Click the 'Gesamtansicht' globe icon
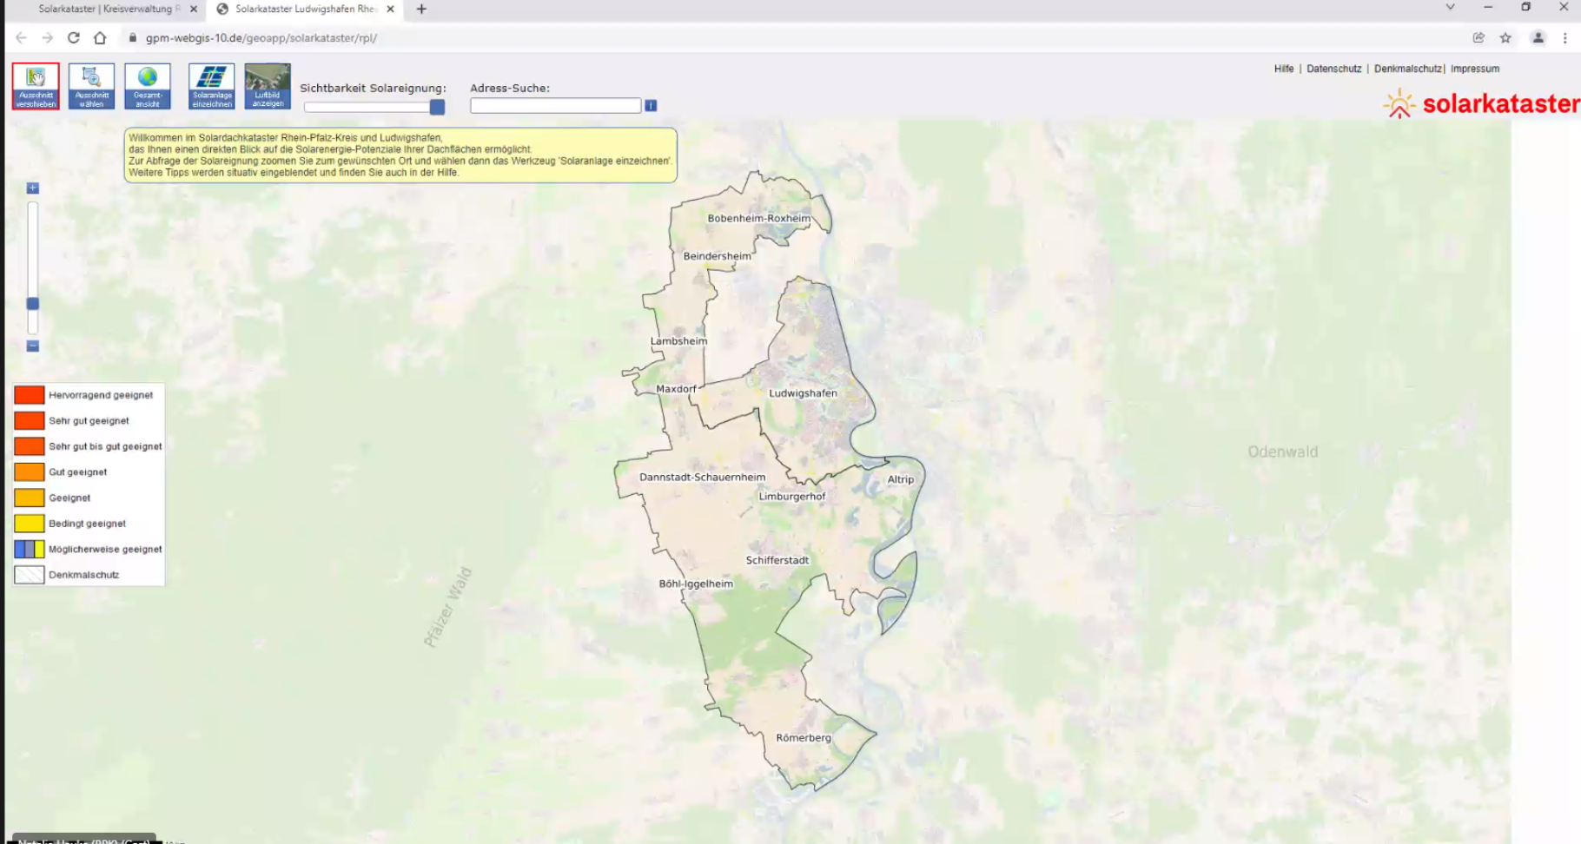The height and width of the screenshot is (844, 1581). coord(148,86)
